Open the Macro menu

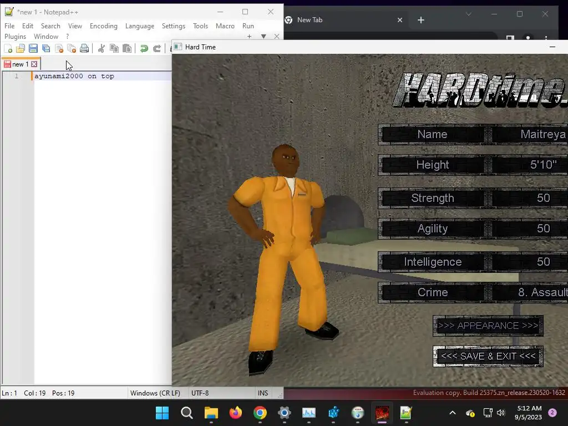[225, 26]
